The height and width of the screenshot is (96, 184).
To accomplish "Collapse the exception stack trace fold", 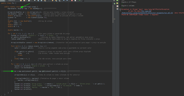I will [120, 9].
